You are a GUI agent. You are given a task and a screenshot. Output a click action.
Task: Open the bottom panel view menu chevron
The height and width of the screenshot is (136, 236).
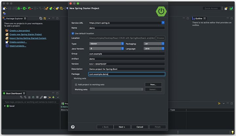point(224,103)
